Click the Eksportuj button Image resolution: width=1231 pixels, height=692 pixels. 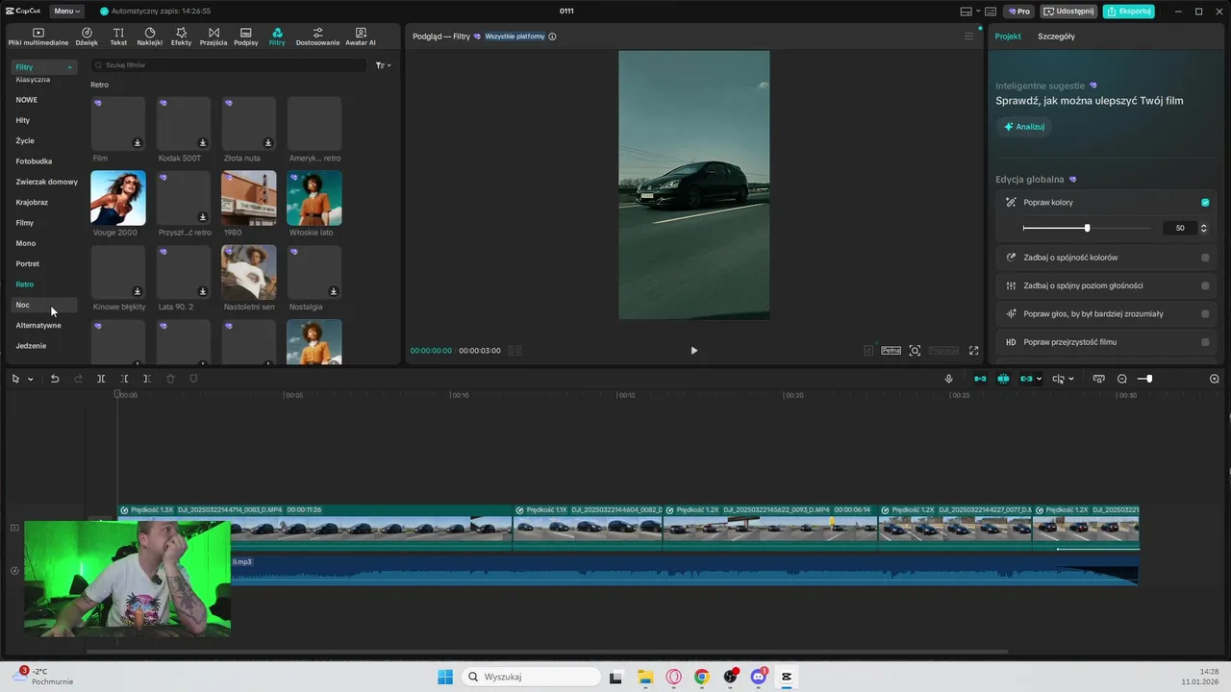click(1129, 12)
